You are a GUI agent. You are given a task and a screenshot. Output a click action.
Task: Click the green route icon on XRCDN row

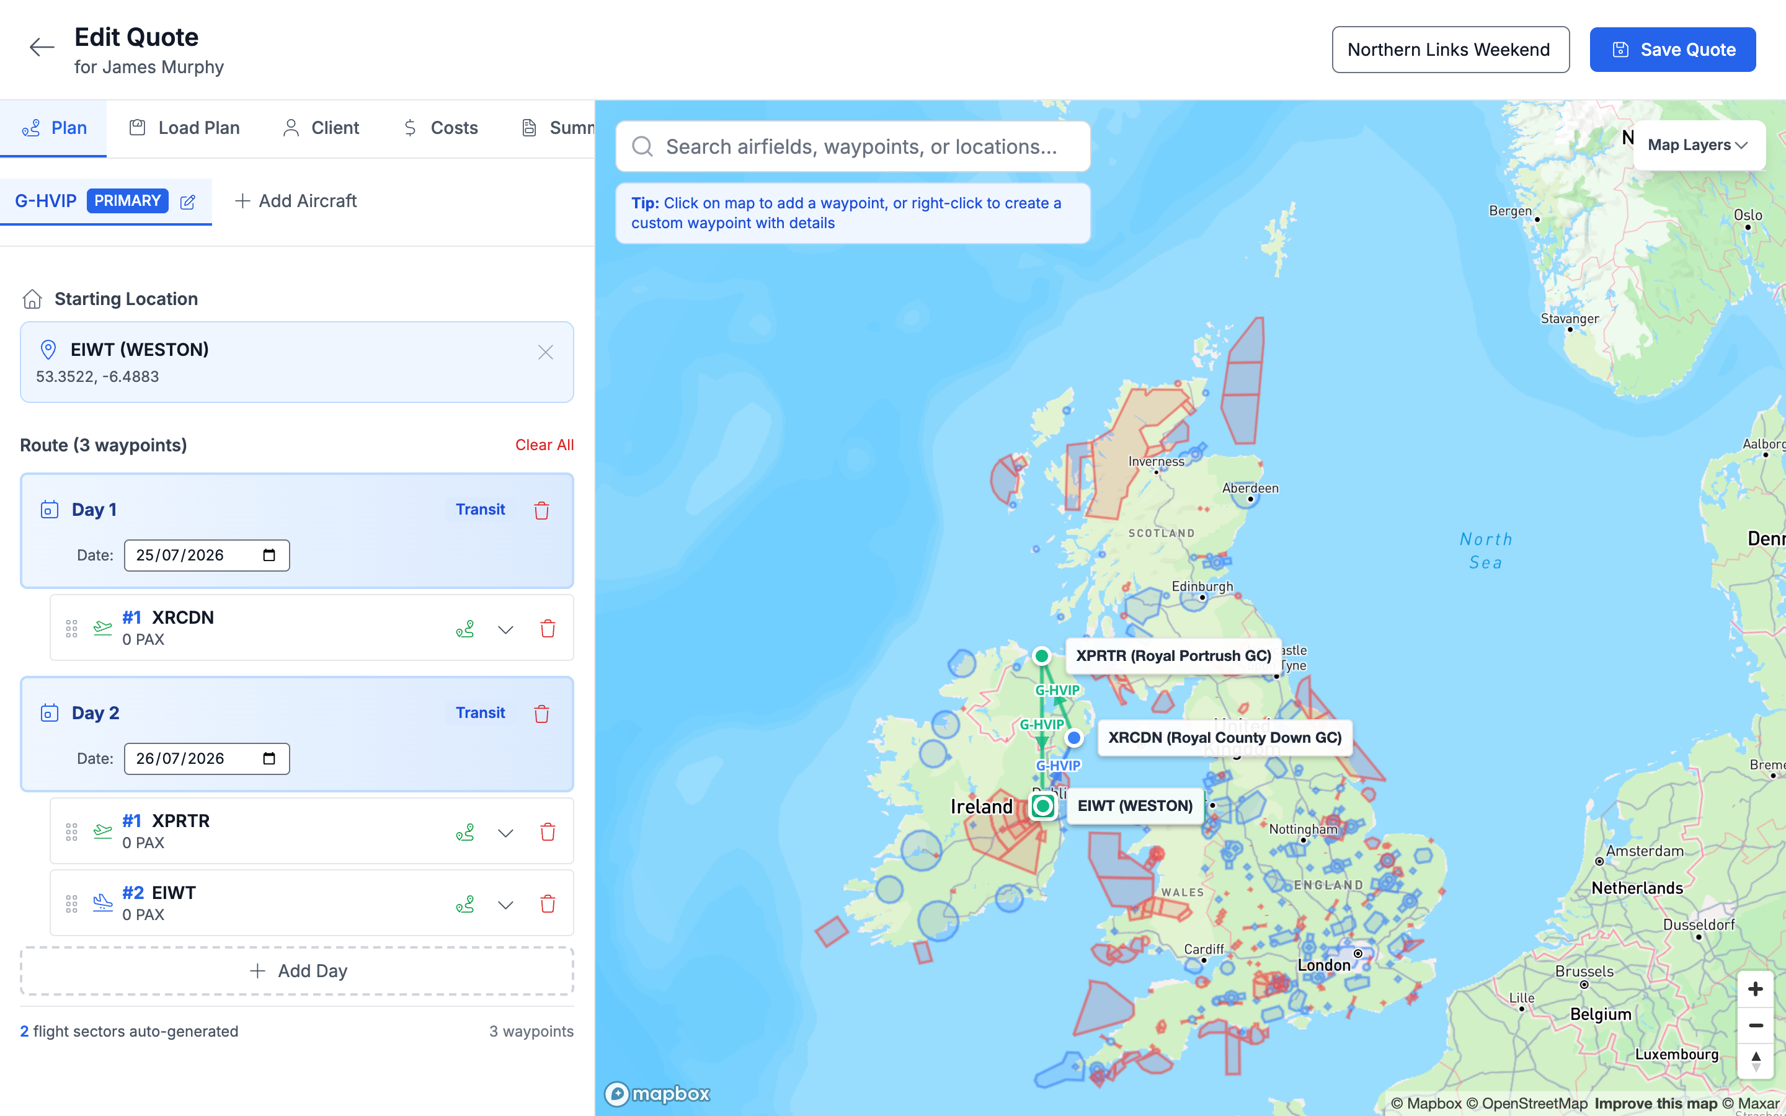pyautogui.click(x=465, y=629)
